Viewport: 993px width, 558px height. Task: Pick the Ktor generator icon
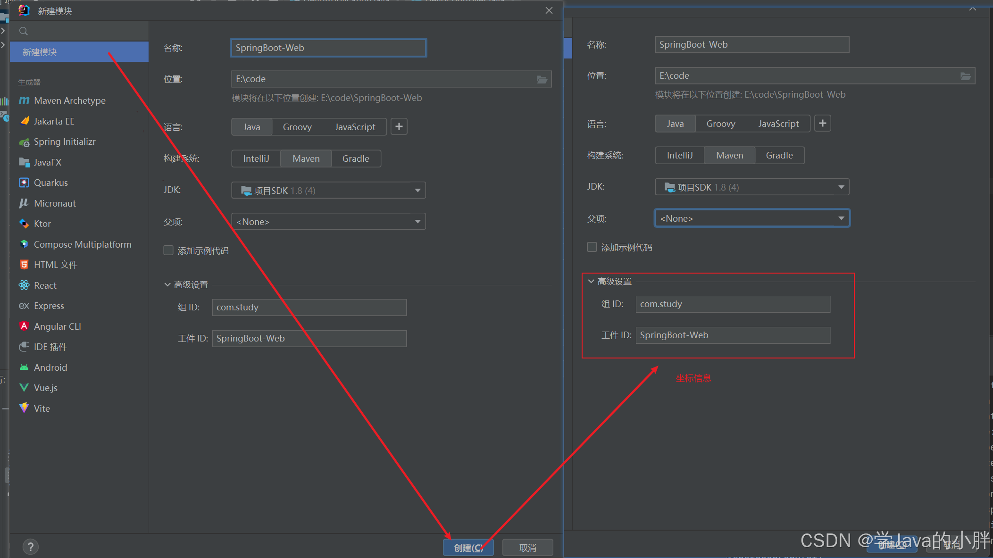pyautogui.click(x=24, y=224)
